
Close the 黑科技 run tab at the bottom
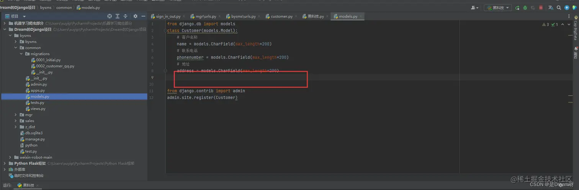[x=38, y=185]
